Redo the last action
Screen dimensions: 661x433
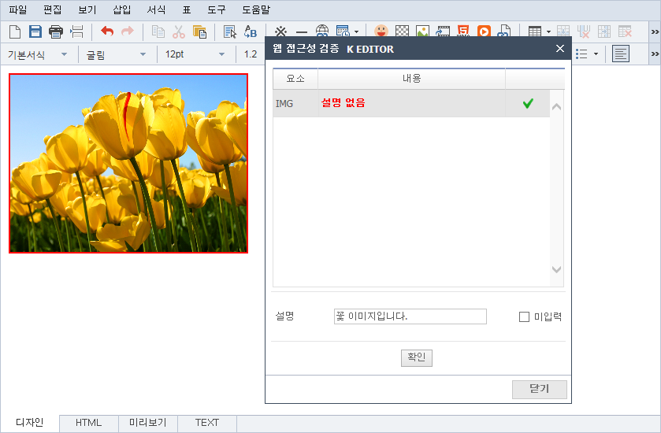click(128, 31)
